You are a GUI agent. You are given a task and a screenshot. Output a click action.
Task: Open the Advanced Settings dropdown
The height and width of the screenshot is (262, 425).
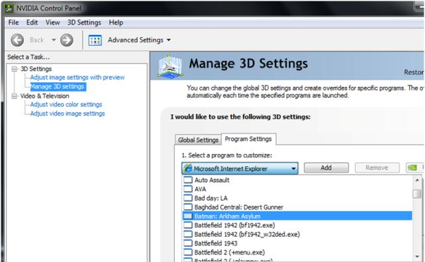pyautogui.click(x=169, y=40)
